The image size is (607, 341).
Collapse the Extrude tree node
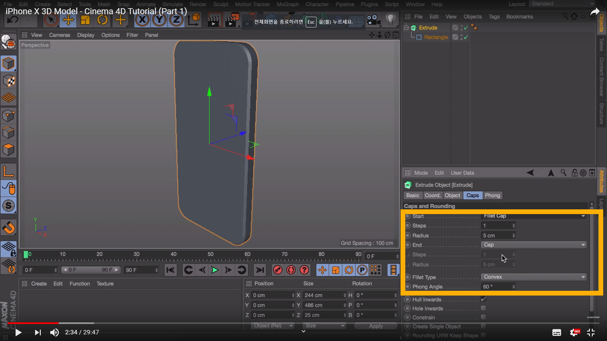[406, 27]
